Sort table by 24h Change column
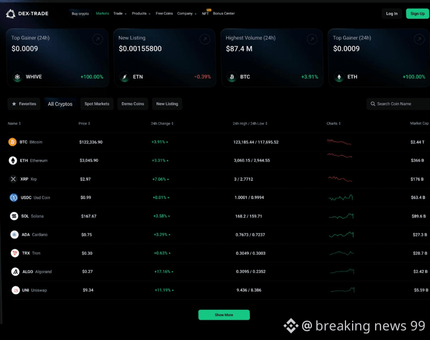The height and width of the screenshot is (340, 430). [x=162, y=124]
